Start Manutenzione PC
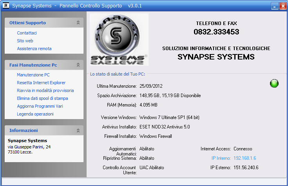The image size is (288, 186). (x=33, y=75)
